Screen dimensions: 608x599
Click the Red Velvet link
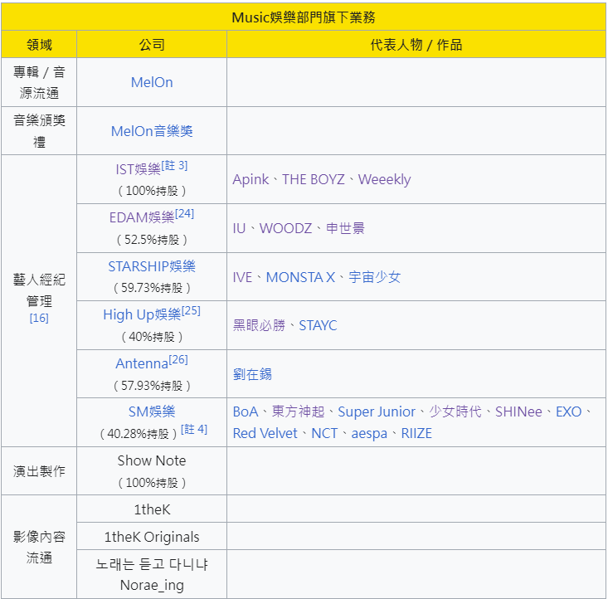[x=265, y=433]
